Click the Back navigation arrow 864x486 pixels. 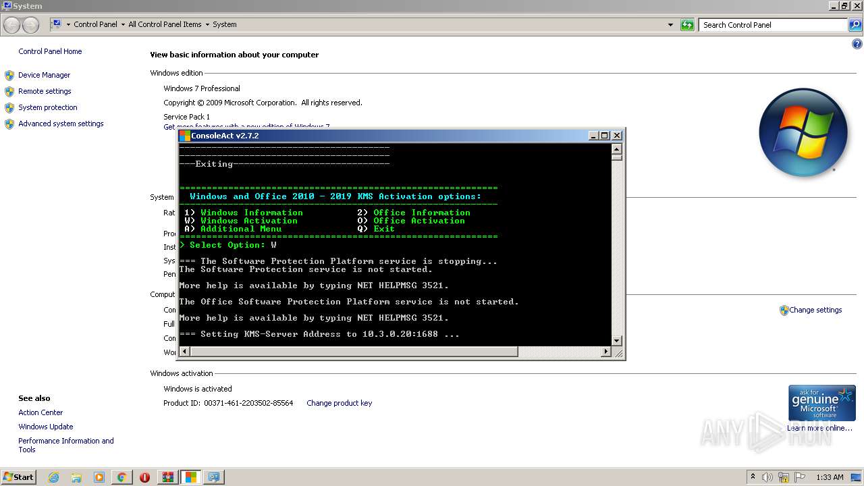tap(12, 25)
